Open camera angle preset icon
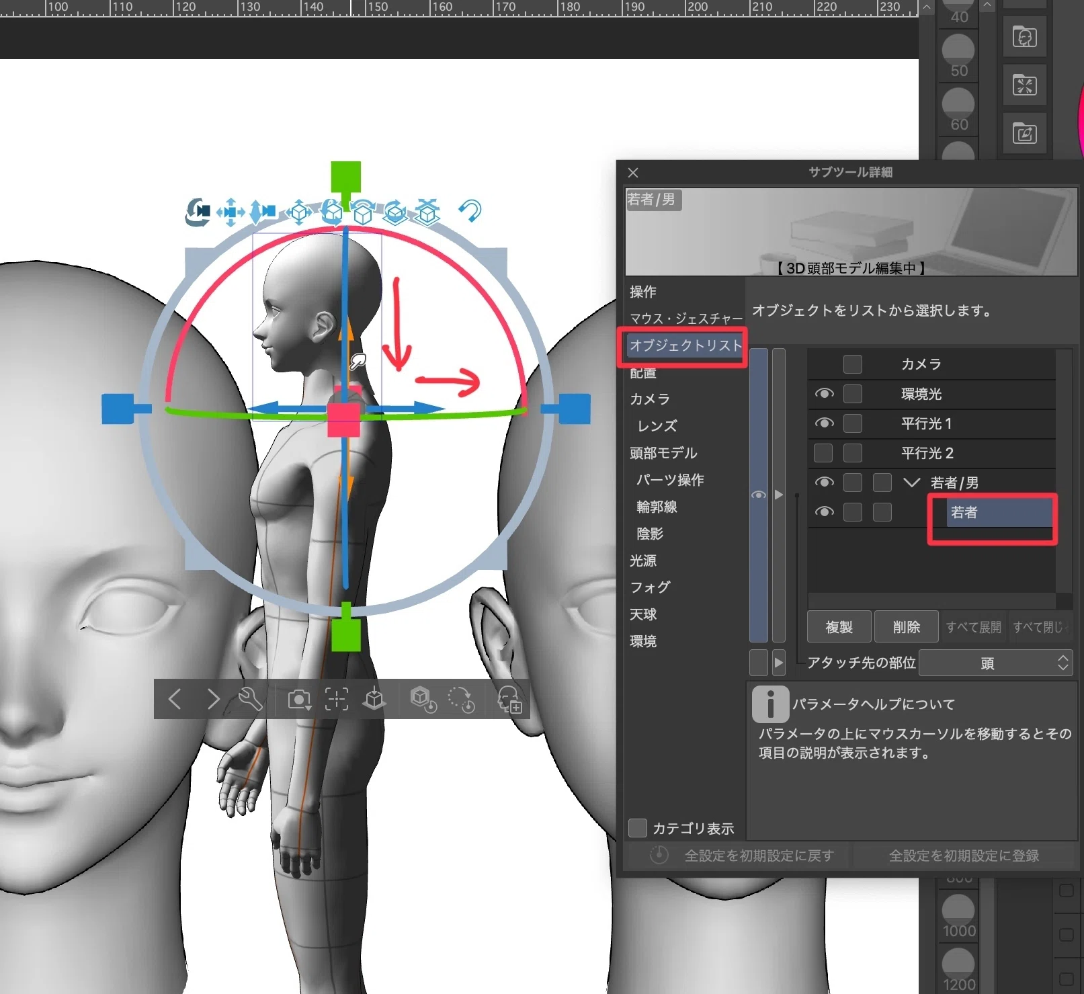Screen dimensions: 1084x994 (300, 700)
